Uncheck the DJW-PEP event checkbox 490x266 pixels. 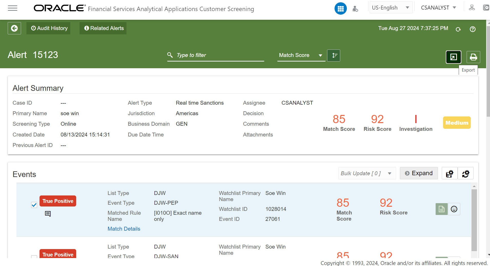34,205
